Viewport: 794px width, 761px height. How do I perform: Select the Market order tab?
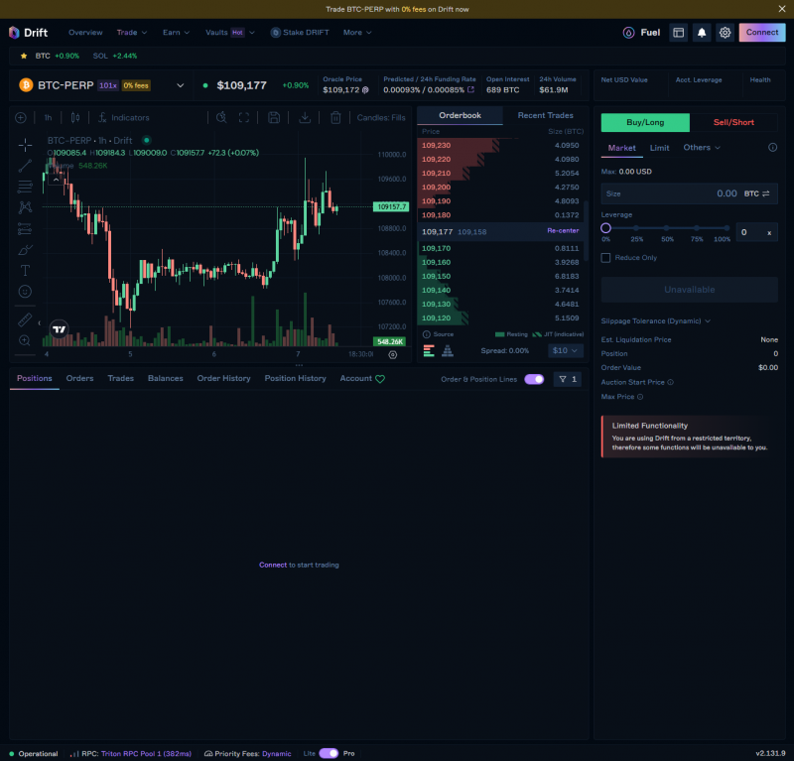tap(621, 148)
